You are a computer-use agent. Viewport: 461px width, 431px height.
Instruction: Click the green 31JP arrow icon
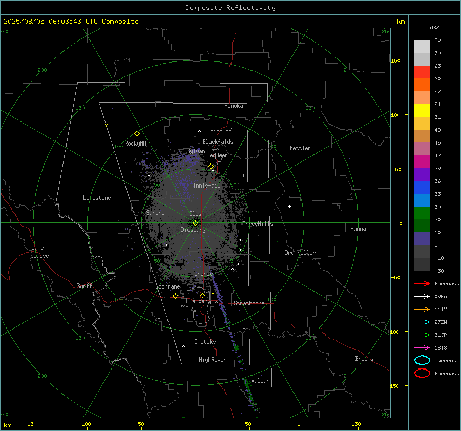[x=422, y=335]
